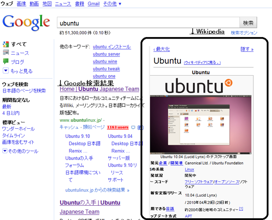Screen dimensions: 272x220
Task: Click footnote reference [1] in infobox
Action: [241, 209]
